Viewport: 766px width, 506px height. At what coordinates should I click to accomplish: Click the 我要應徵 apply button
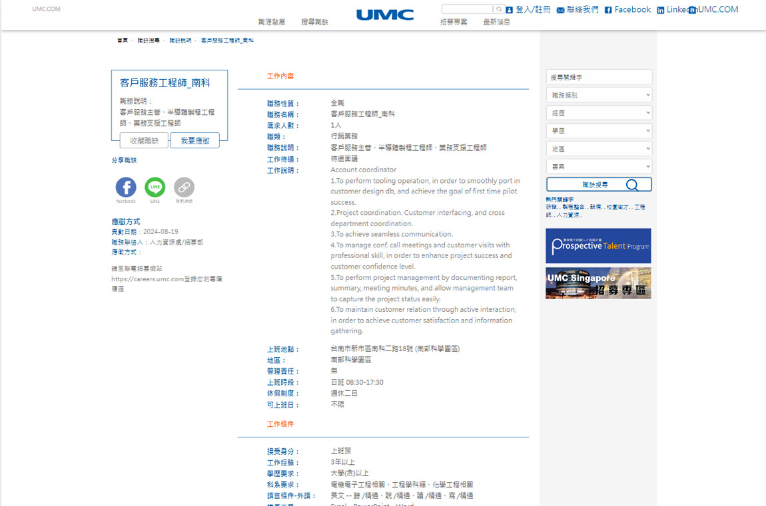(194, 140)
